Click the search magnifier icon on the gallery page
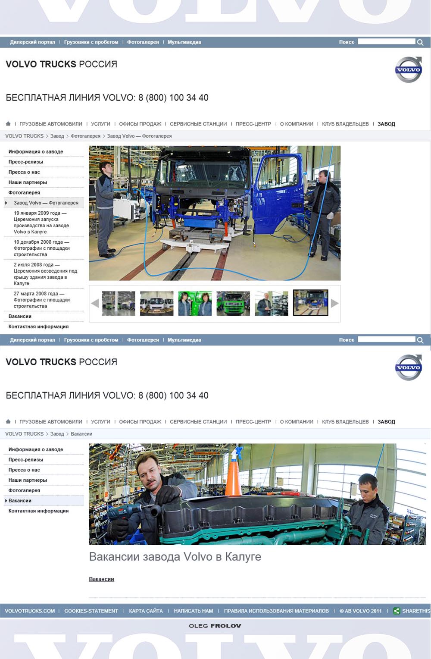431x659 pixels. pyautogui.click(x=420, y=42)
